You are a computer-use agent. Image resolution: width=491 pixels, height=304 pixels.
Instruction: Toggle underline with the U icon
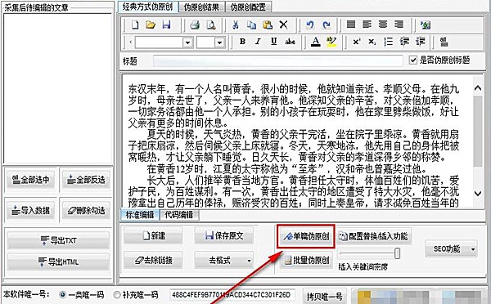point(274,42)
